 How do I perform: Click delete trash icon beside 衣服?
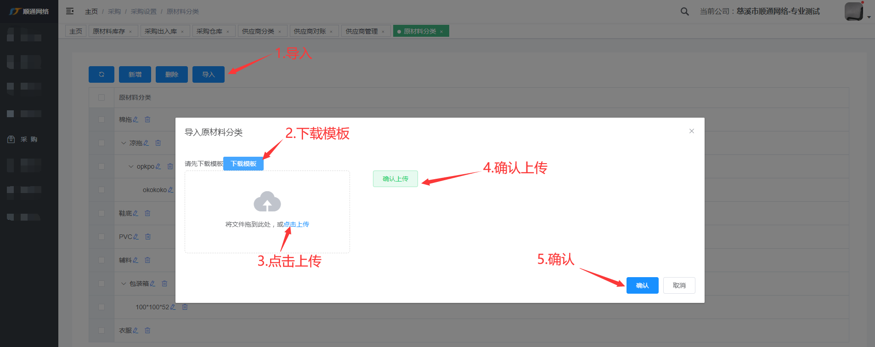147,330
